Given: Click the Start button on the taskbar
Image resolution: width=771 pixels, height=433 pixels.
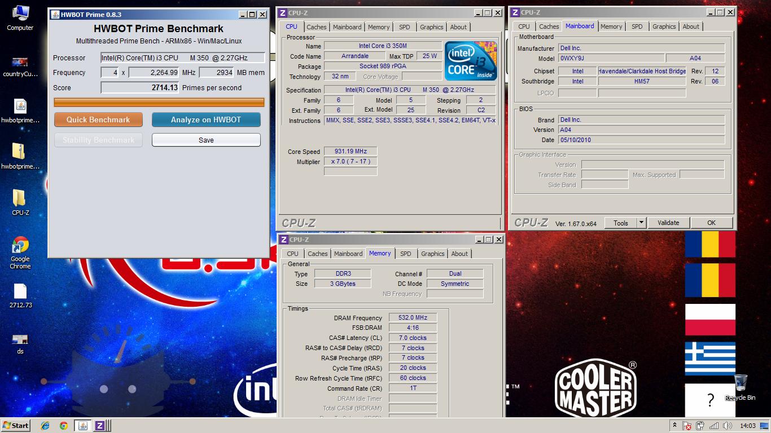Looking at the screenshot, I should coord(16,426).
